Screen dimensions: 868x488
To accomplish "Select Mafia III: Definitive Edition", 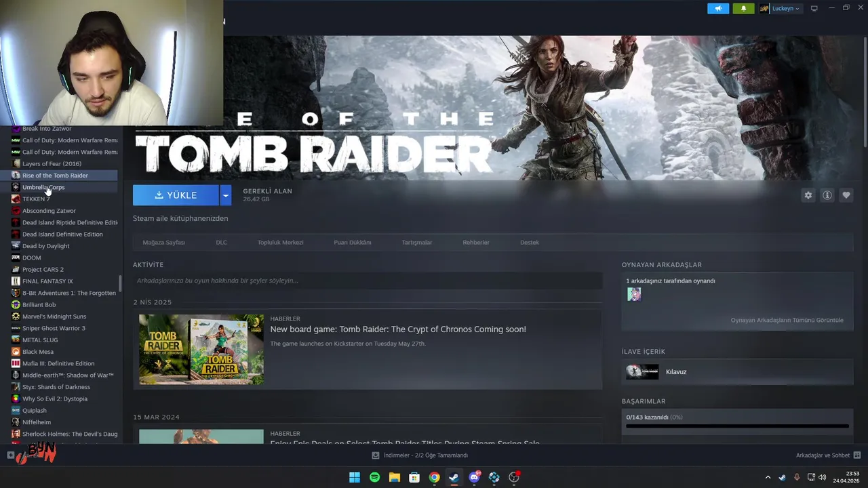I will tap(59, 363).
